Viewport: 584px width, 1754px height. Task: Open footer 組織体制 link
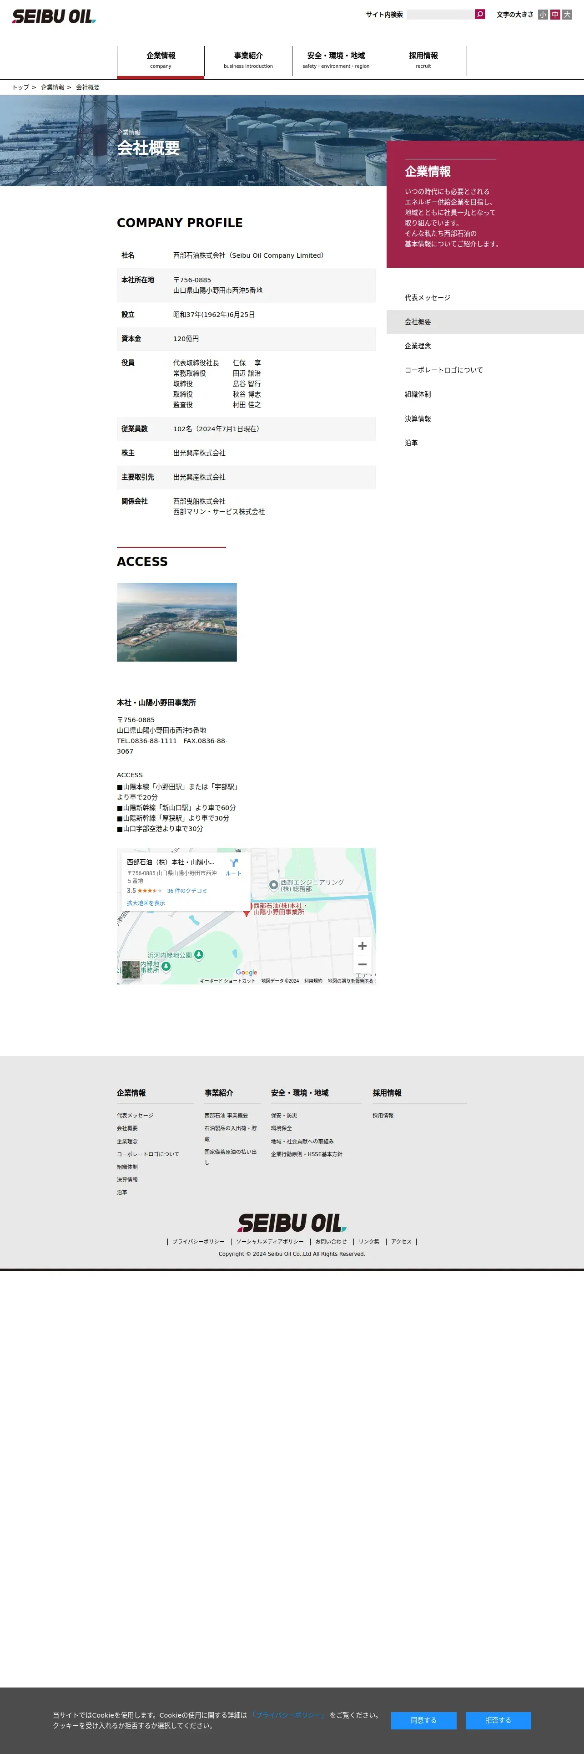click(127, 1167)
